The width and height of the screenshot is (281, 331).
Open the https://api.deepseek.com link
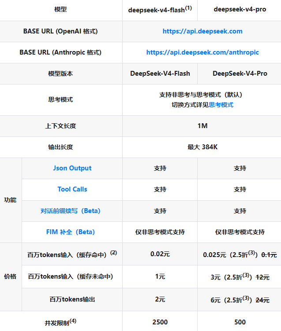click(202, 31)
